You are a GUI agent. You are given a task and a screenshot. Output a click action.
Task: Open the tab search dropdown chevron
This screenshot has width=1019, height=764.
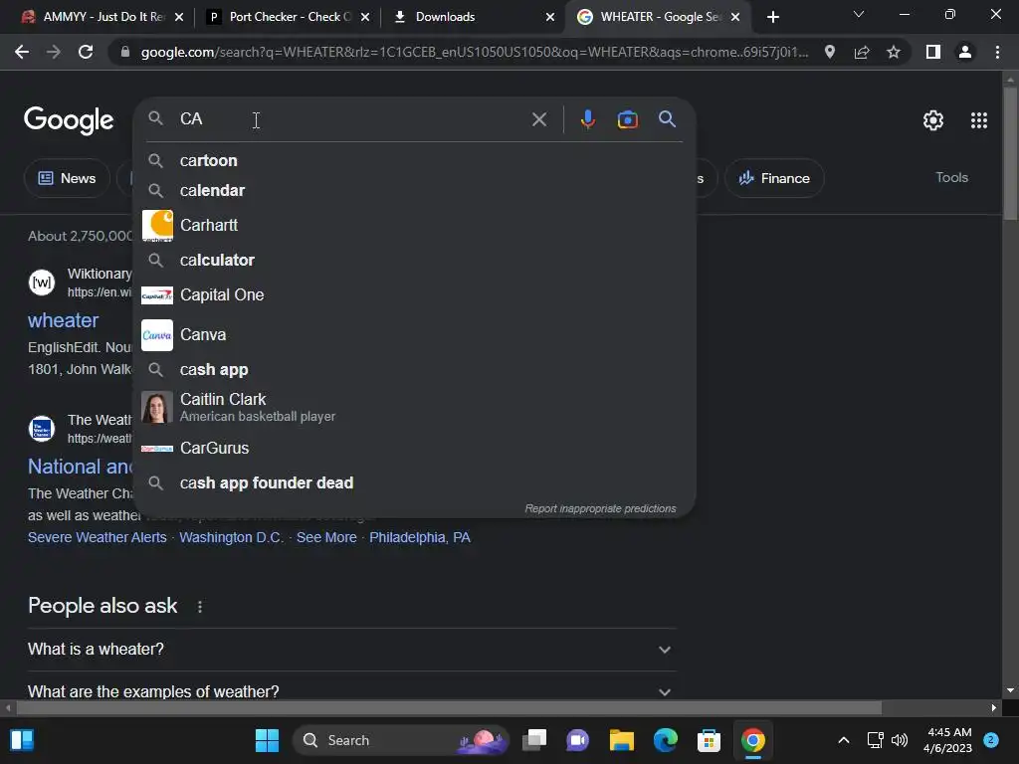coord(858,14)
